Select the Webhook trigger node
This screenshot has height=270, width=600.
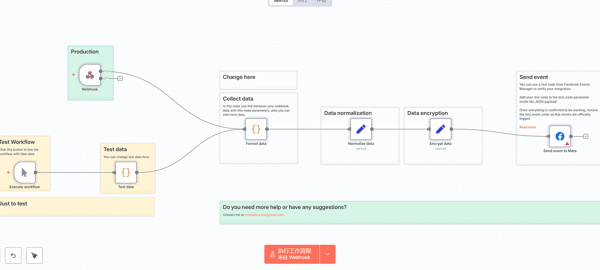click(x=90, y=75)
